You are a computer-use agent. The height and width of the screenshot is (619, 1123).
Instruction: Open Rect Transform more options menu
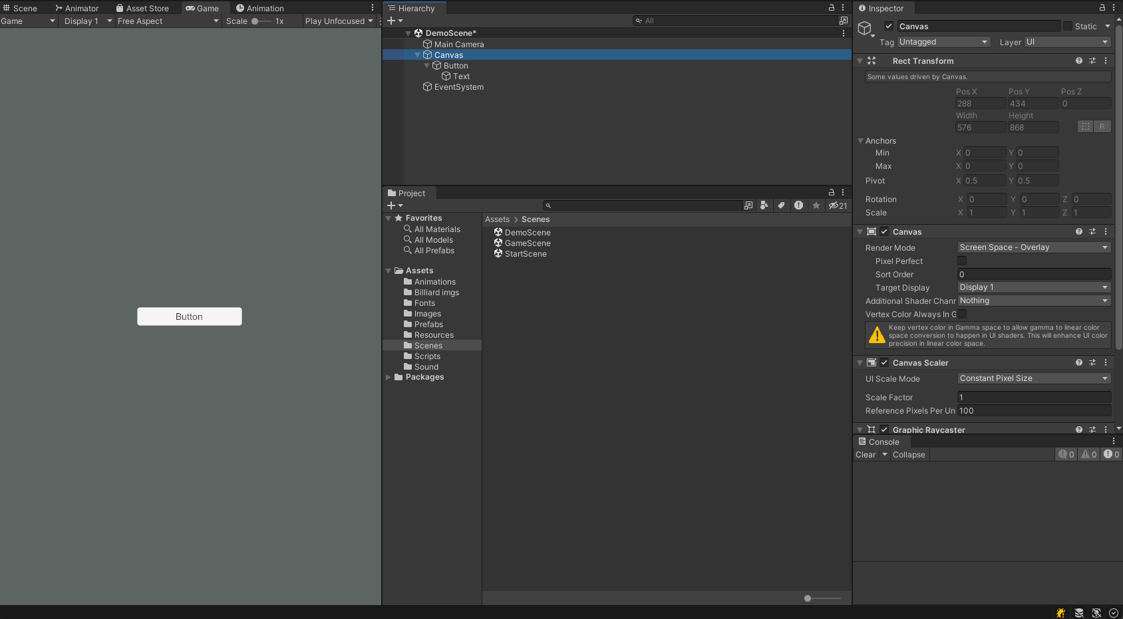point(1106,61)
